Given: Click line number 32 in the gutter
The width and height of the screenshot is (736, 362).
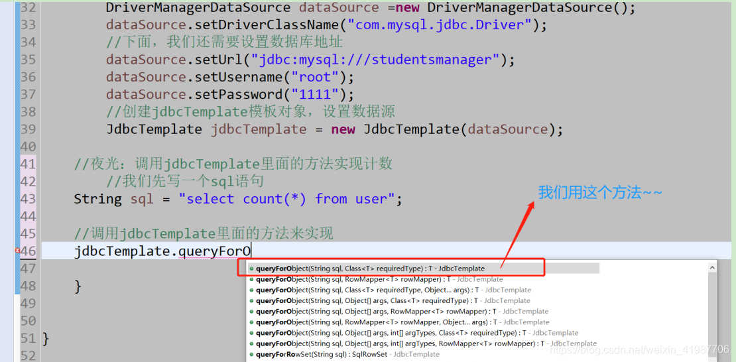Looking at the screenshot, I should click(28, 7).
